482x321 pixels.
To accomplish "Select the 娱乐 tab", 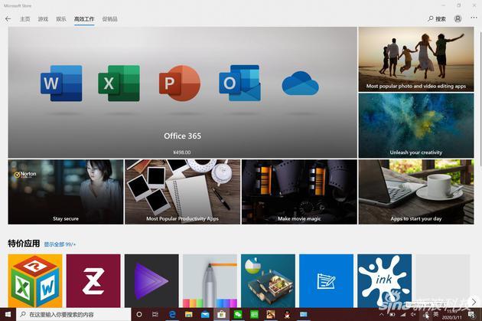I will 61,19.
